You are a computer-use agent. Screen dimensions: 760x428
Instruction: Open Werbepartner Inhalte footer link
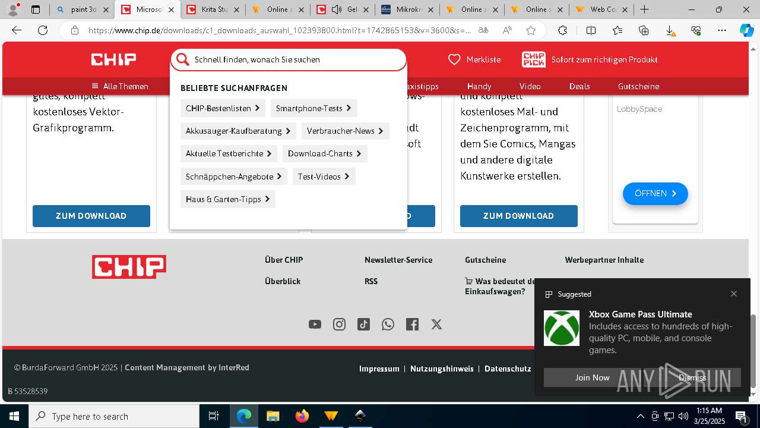pos(604,260)
